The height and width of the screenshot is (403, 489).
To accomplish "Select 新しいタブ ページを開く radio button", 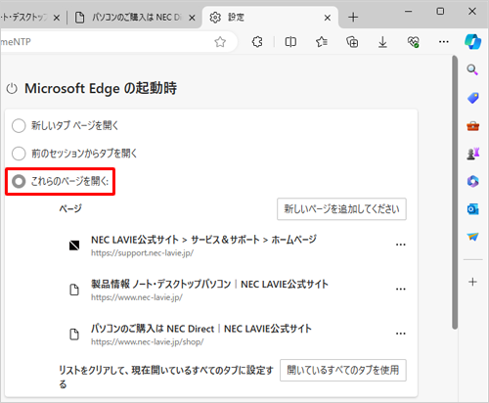I will tap(19, 125).
